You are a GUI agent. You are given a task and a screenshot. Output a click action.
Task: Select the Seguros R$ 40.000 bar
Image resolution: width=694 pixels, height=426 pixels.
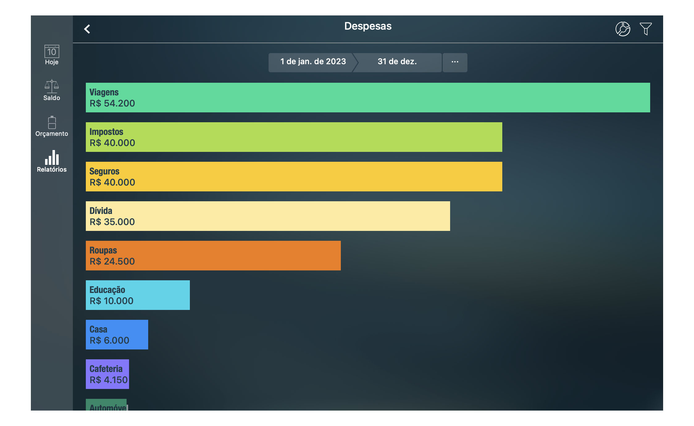pos(294,177)
